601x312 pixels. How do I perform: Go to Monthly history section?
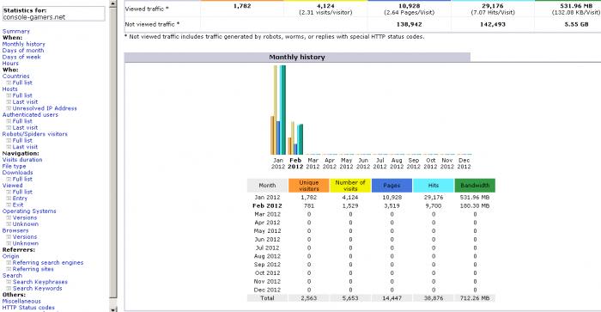point(23,44)
